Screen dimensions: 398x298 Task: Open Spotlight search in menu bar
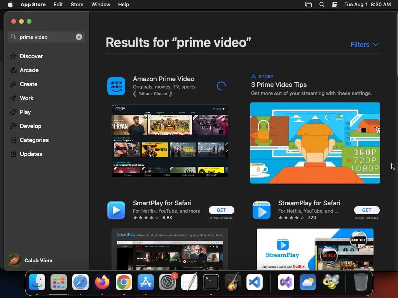(321, 5)
